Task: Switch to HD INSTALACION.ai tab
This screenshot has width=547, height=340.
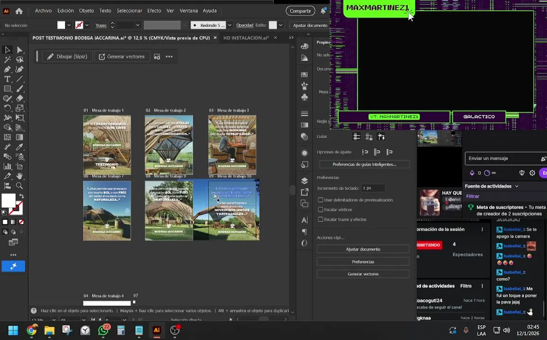Action: click(x=246, y=38)
